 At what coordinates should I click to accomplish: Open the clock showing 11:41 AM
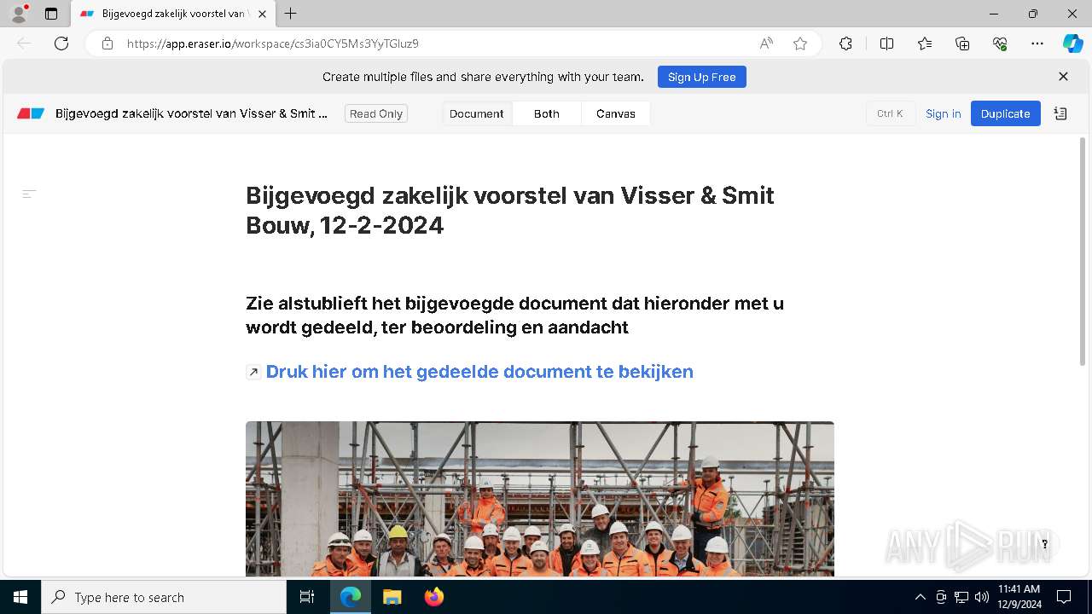(x=1019, y=597)
